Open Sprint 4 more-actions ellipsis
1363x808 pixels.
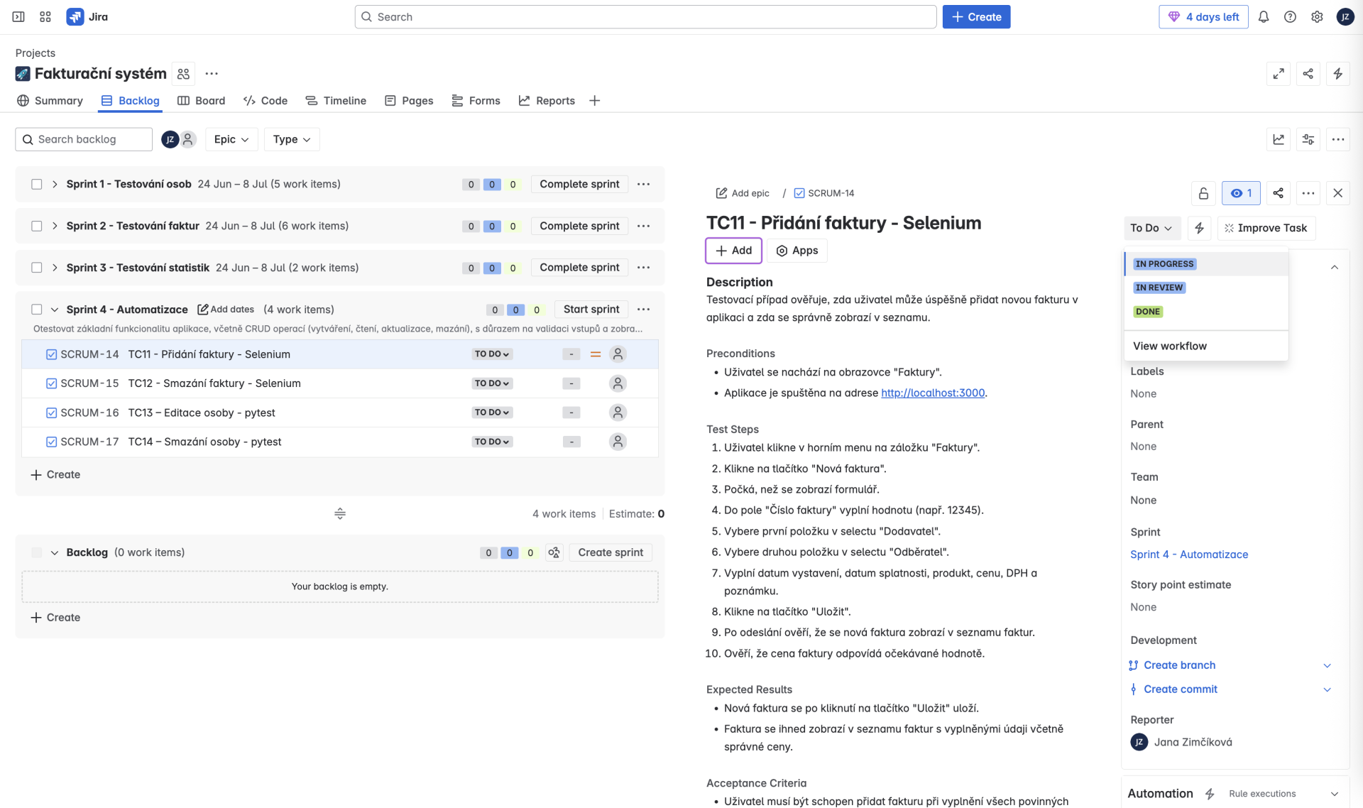point(643,310)
